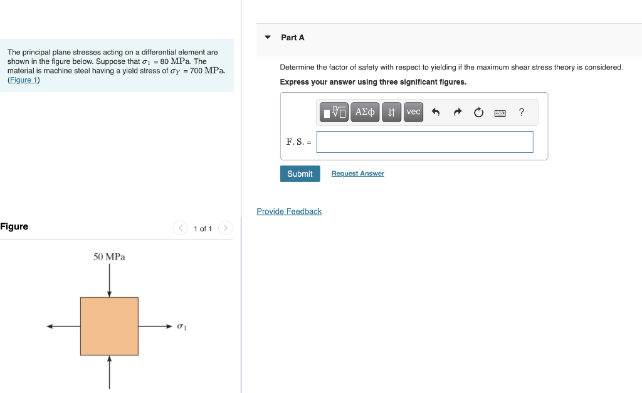Click the Part A section header
Viewport: 642px width, 393px height.
point(292,38)
